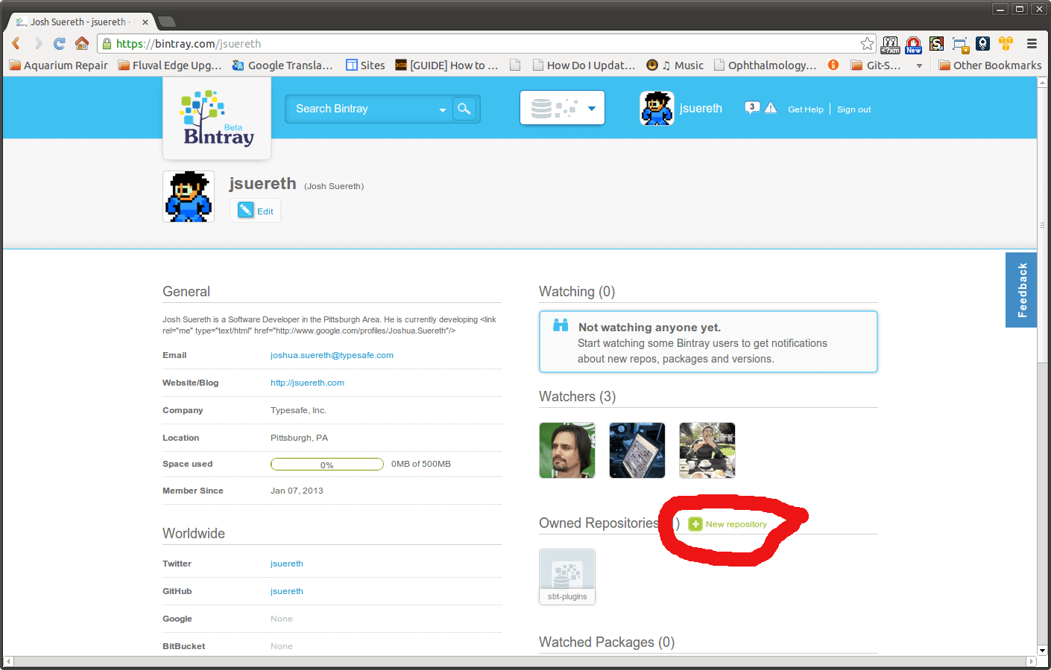
Task: Click the Sign out link
Action: (x=854, y=109)
